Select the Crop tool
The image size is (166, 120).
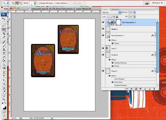pyautogui.click(x=4, y=34)
